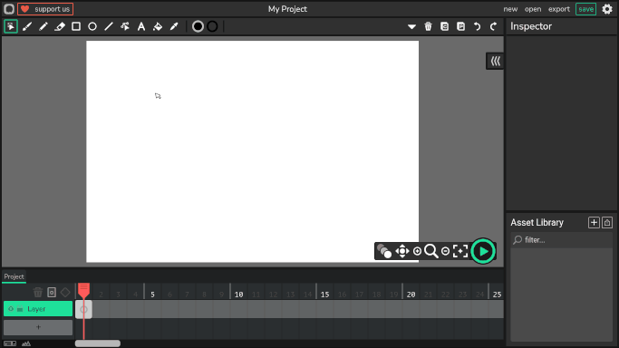
Task: Focus the Asset Library filter field
Action: coord(562,240)
